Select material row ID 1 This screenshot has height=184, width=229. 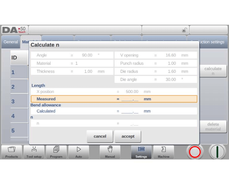(19, 72)
